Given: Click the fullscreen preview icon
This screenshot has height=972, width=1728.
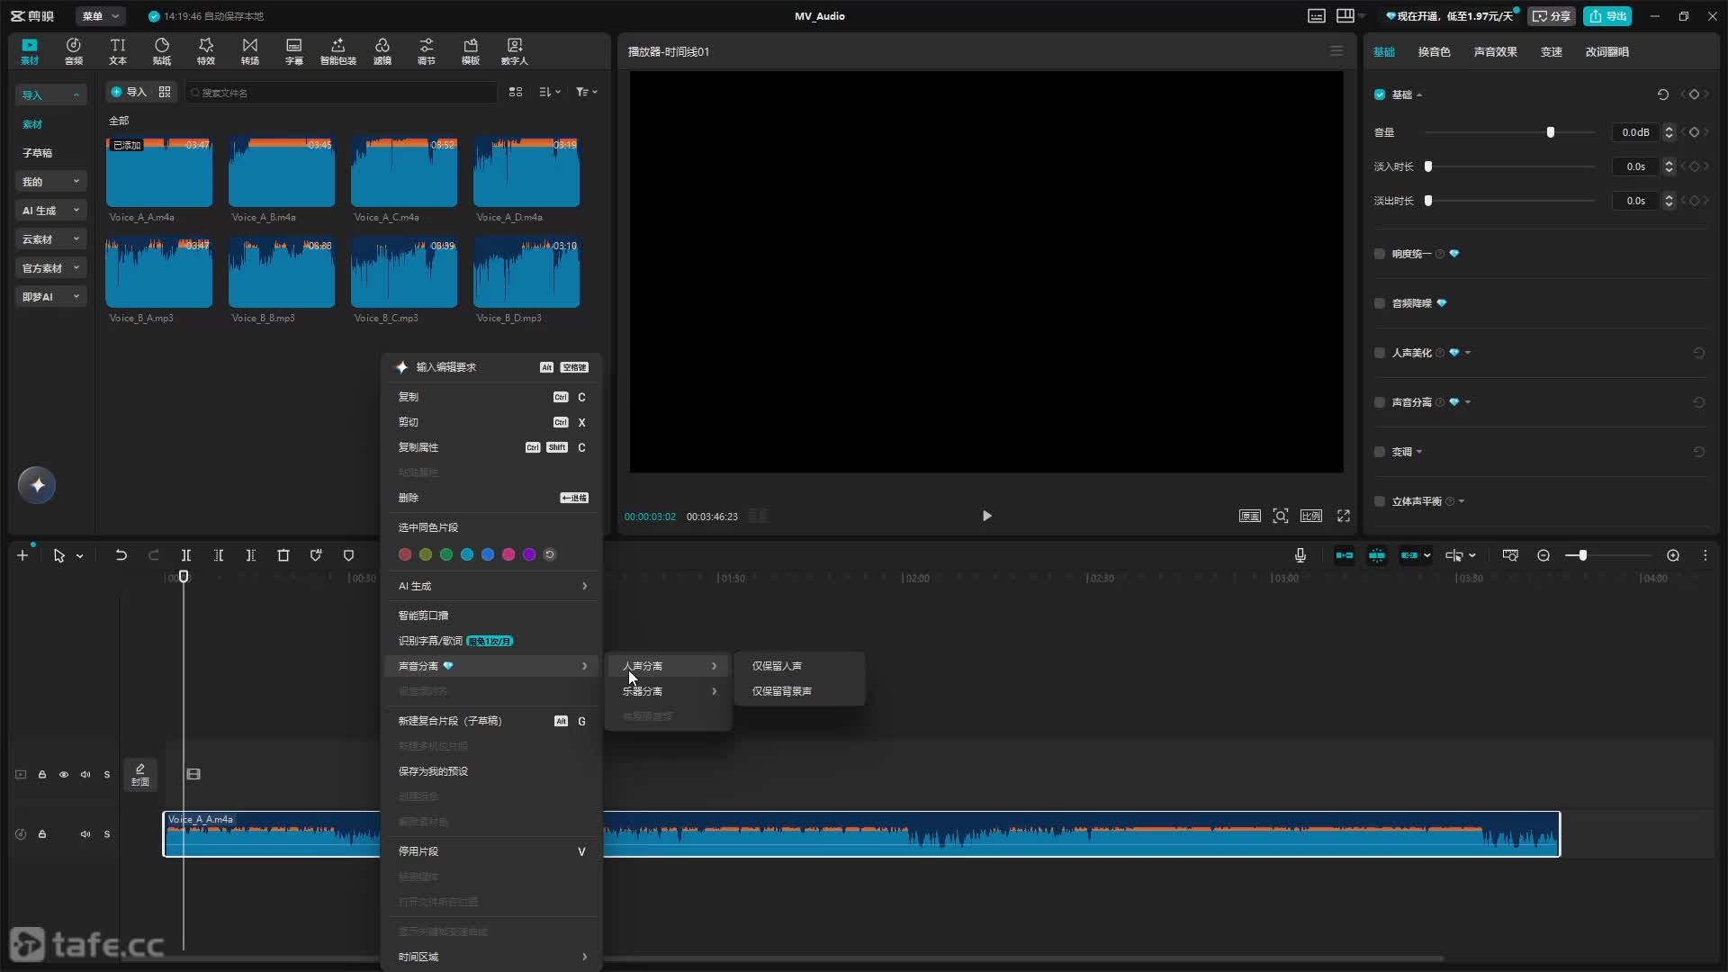Looking at the screenshot, I should pos(1344,516).
